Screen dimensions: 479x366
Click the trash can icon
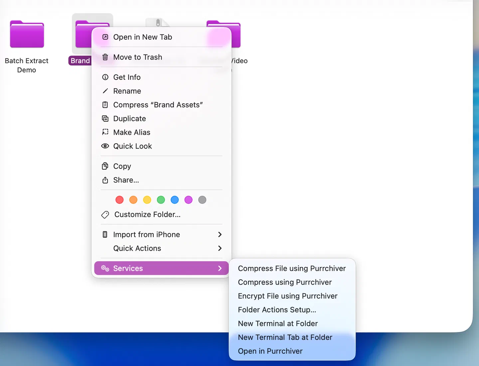coord(105,57)
